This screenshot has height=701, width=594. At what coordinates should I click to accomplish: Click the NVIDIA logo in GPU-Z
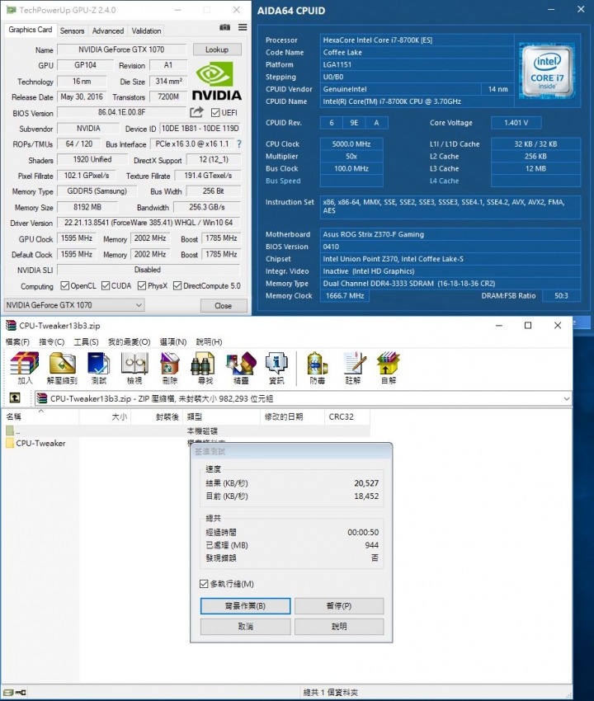[216, 81]
